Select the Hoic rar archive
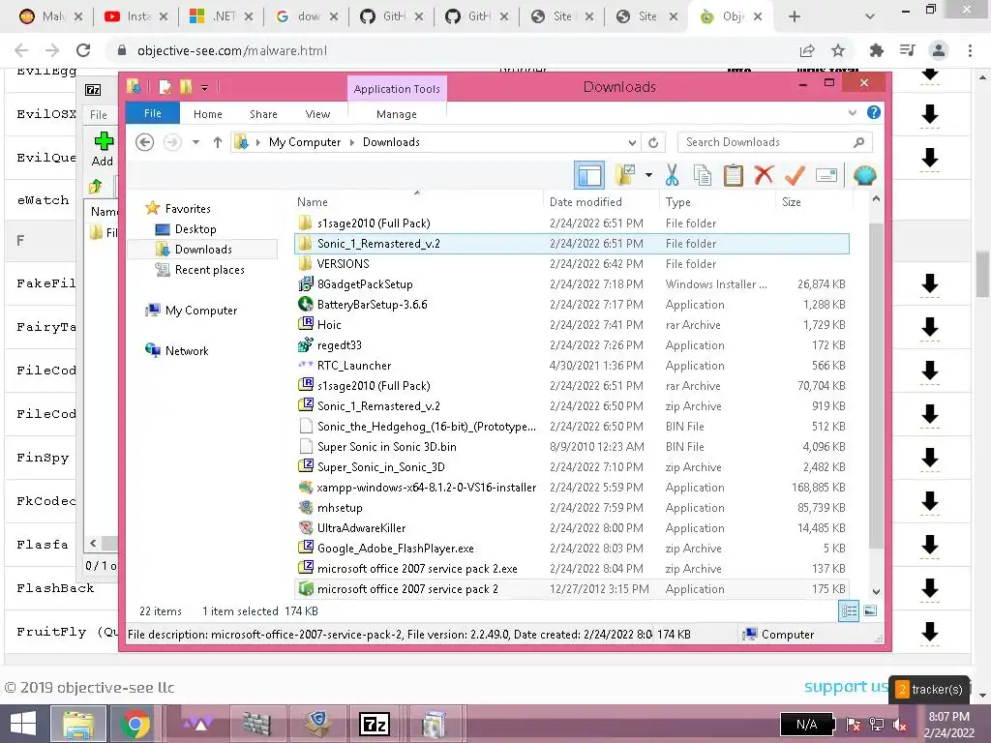991x743 pixels. 571,325
